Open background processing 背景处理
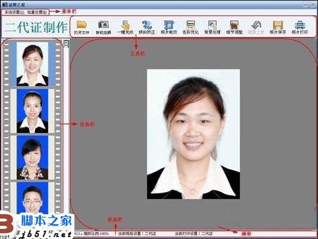This screenshot has height=239, width=318. point(212,27)
